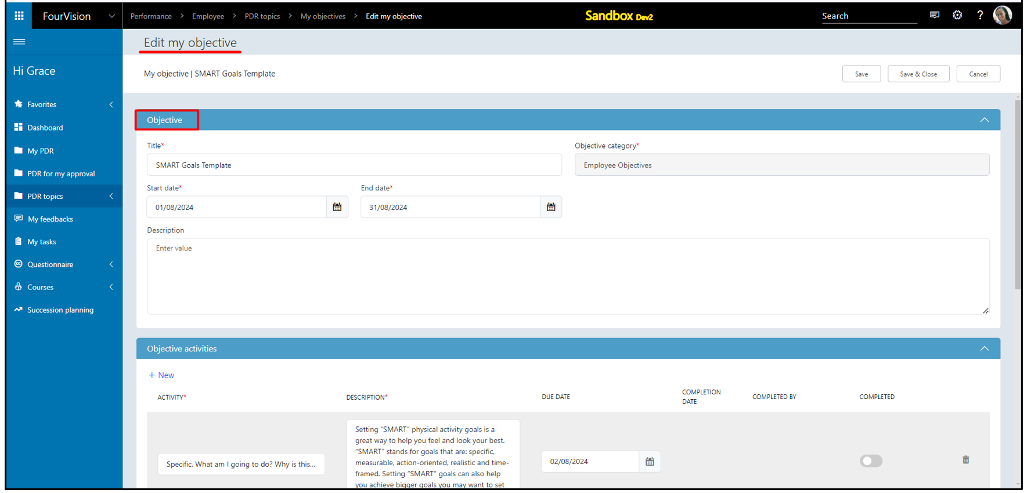
Task: Toggle the Completed switch for activity
Action: [x=871, y=461]
